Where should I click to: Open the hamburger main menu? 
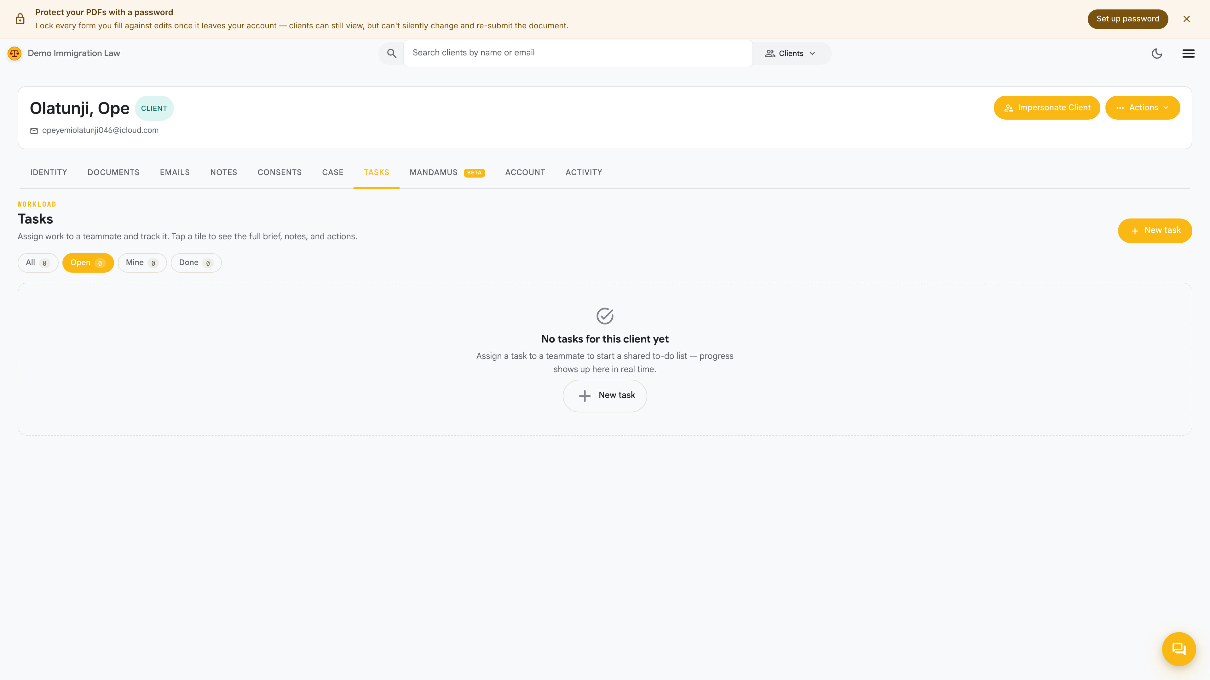click(x=1188, y=54)
